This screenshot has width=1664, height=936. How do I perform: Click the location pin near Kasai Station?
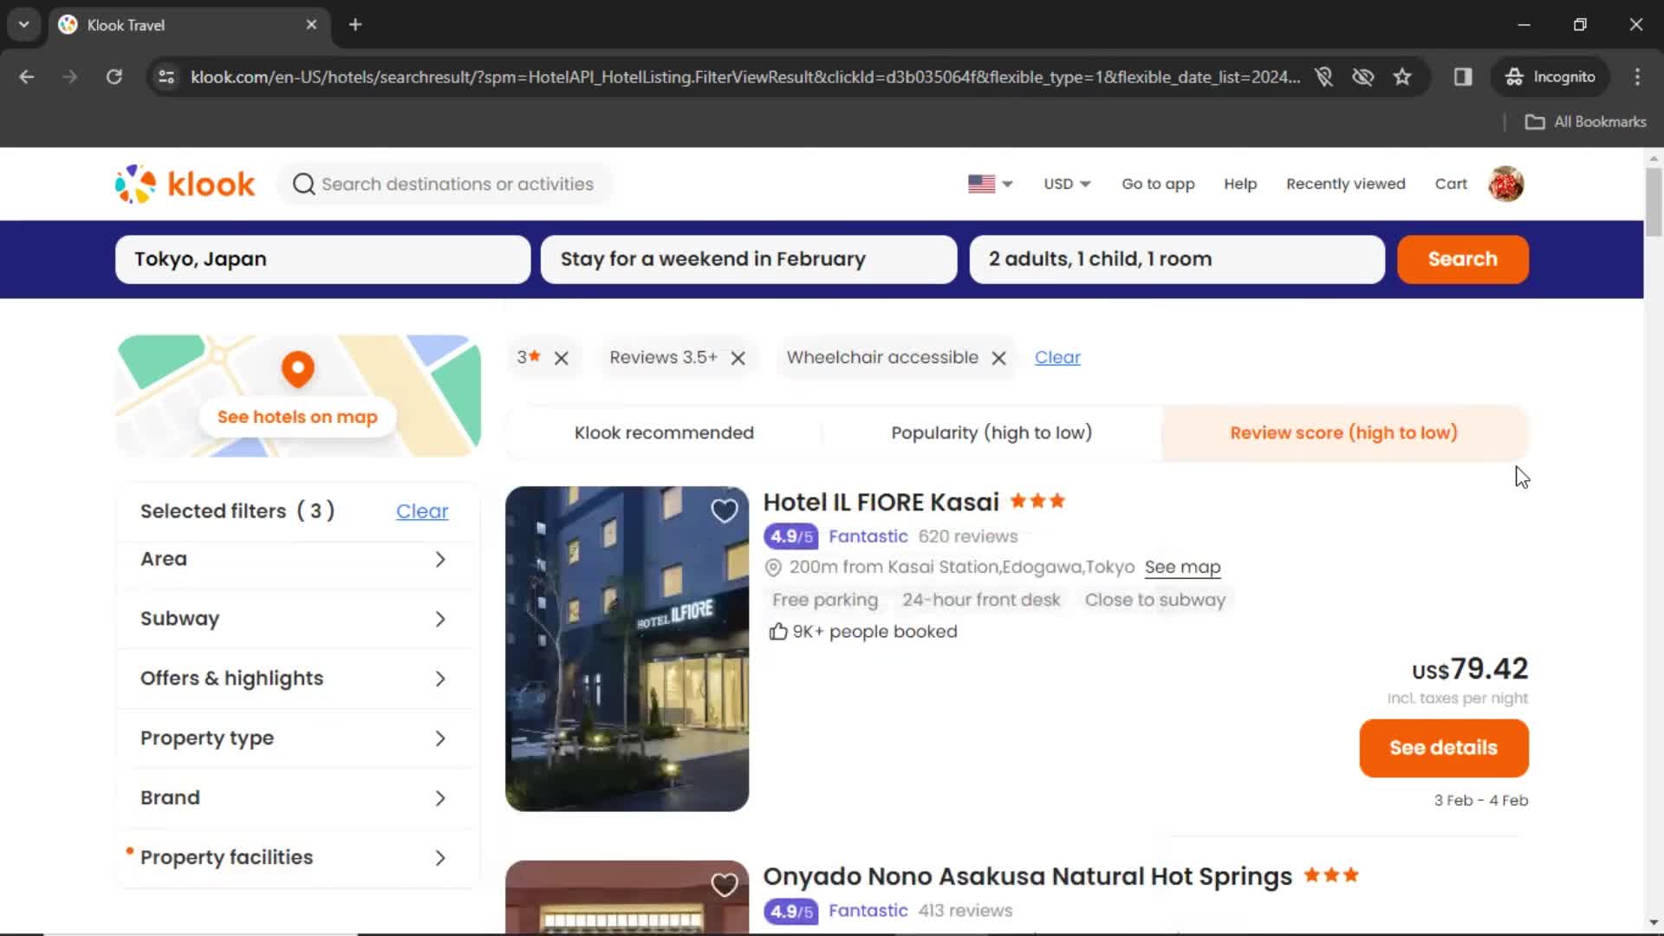click(773, 568)
